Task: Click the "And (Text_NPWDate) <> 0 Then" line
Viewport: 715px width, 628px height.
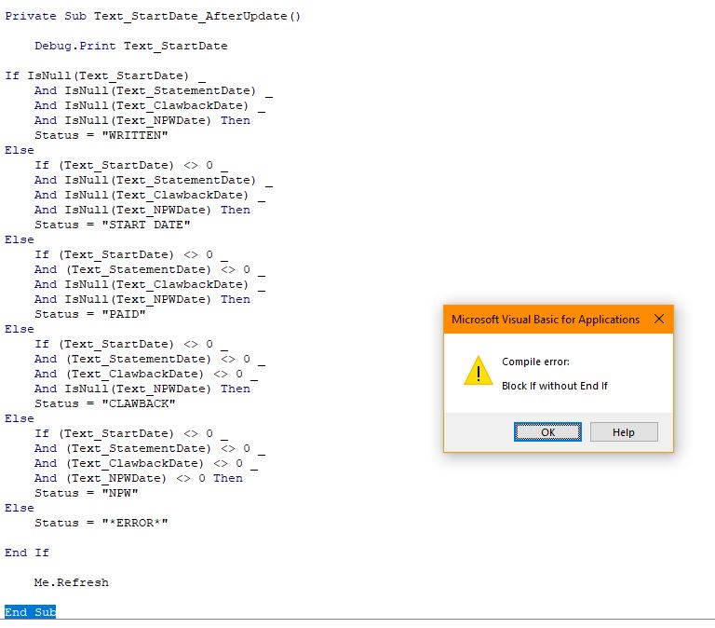Action: tap(138, 478)
